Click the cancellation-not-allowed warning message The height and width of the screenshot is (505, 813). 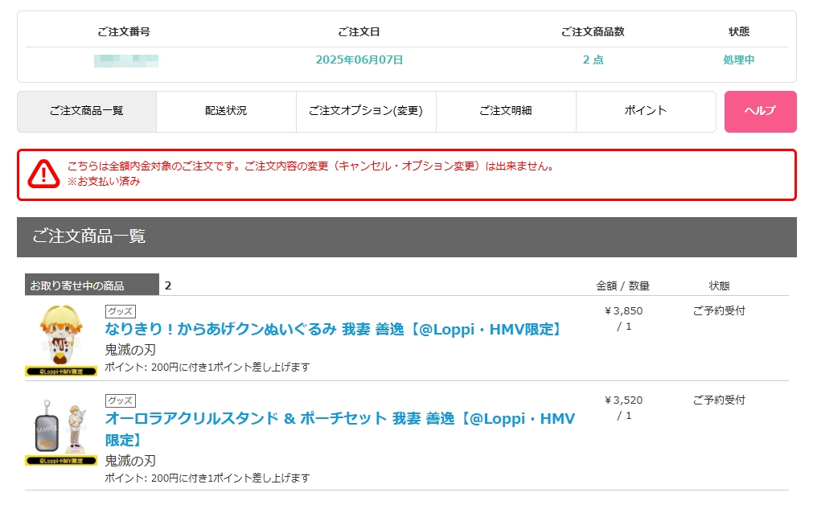(x=310, y=166)
